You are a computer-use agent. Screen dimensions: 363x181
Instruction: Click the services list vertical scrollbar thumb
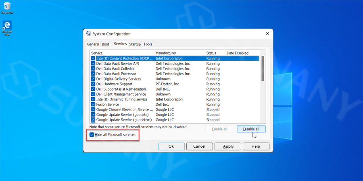[x=263, y=68]
